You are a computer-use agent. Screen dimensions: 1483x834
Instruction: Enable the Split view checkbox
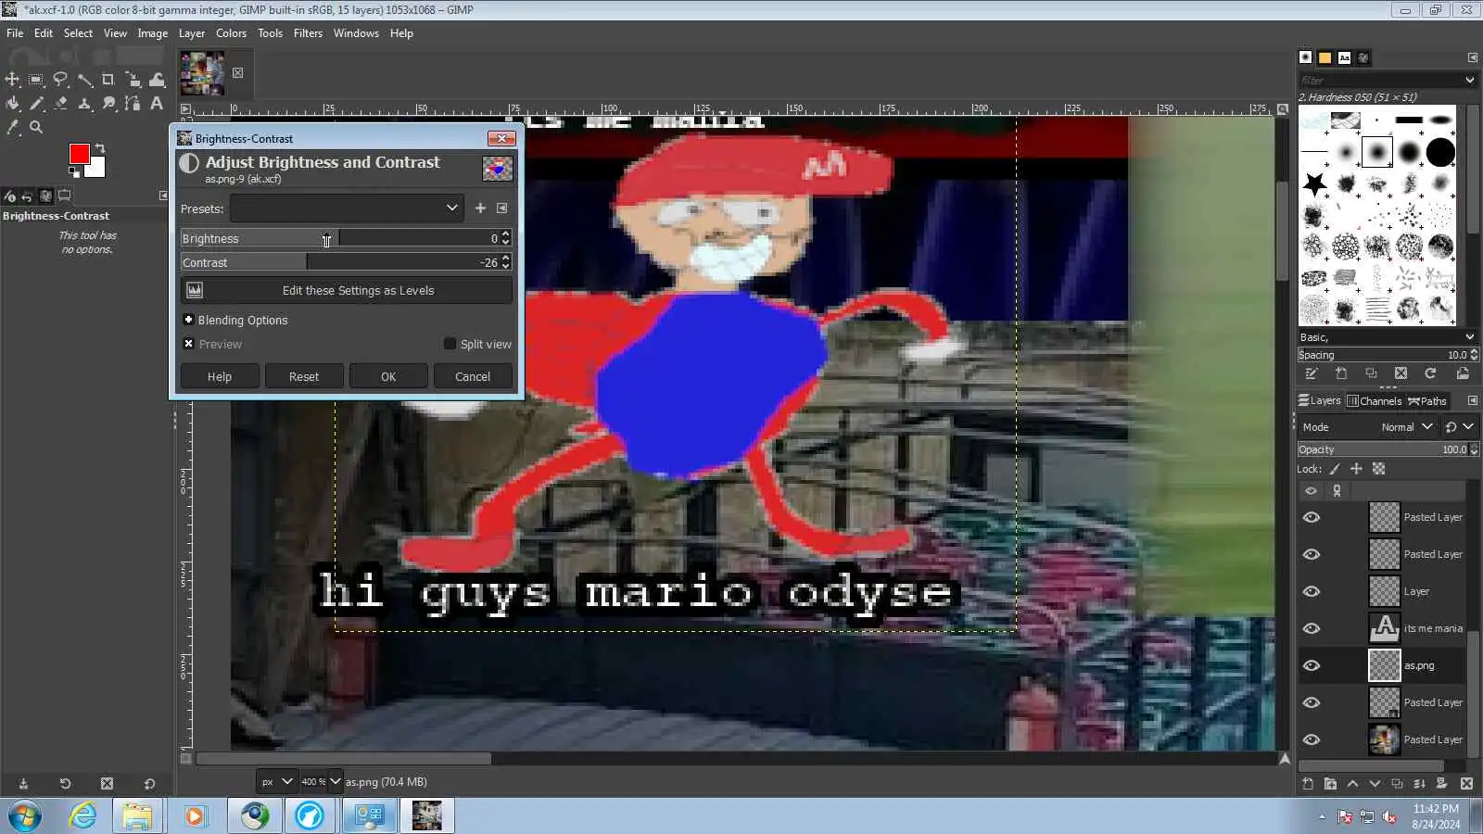(x=450, y=344)
